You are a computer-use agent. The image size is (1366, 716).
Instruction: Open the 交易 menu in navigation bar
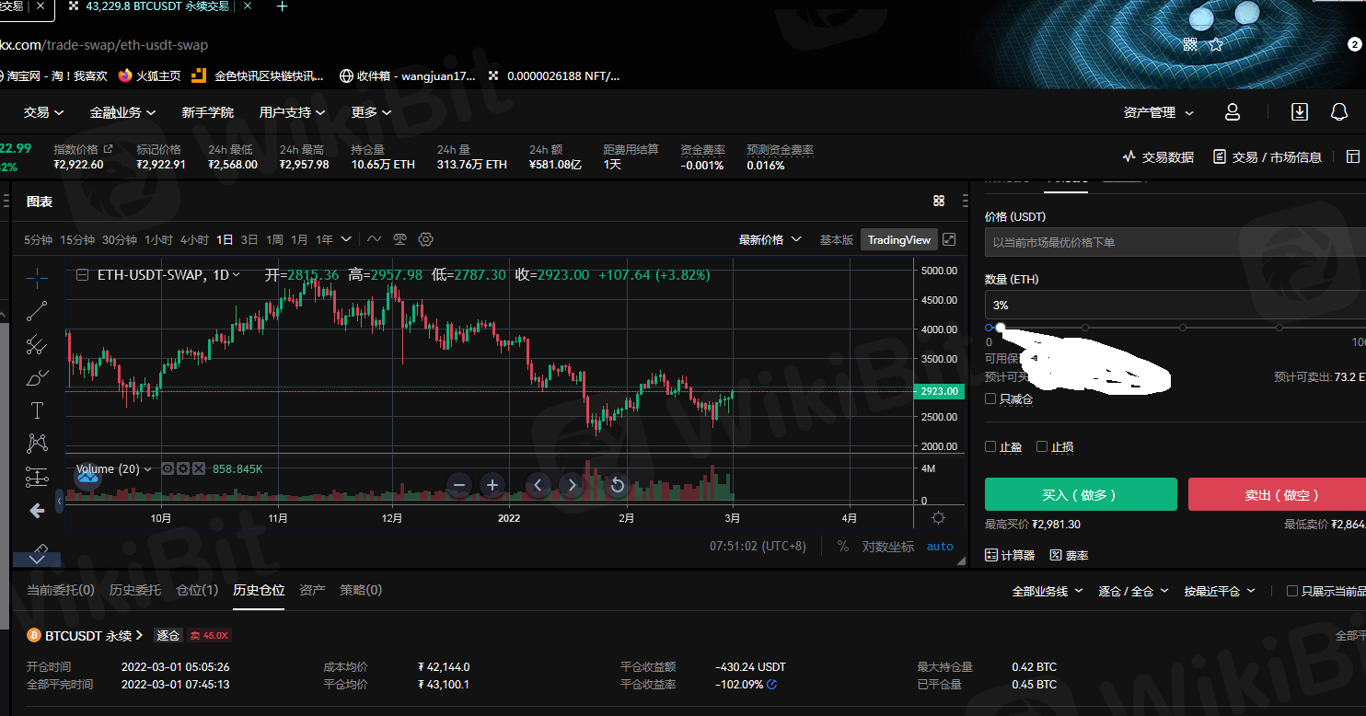pos(43,112)
